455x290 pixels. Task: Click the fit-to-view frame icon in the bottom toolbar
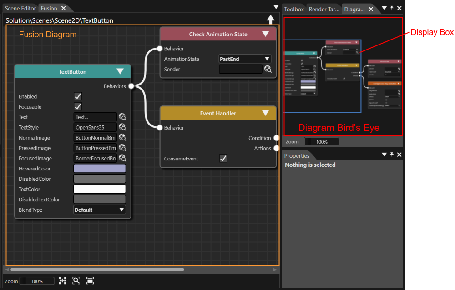tap(90, 280)
